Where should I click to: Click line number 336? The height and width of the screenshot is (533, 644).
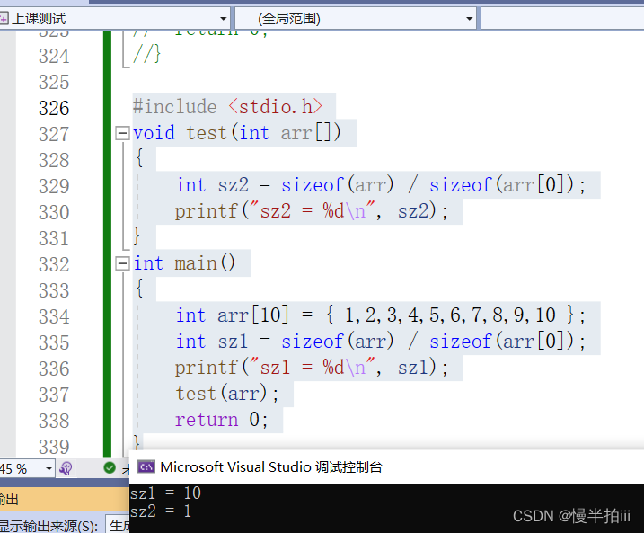pos(54,369)
